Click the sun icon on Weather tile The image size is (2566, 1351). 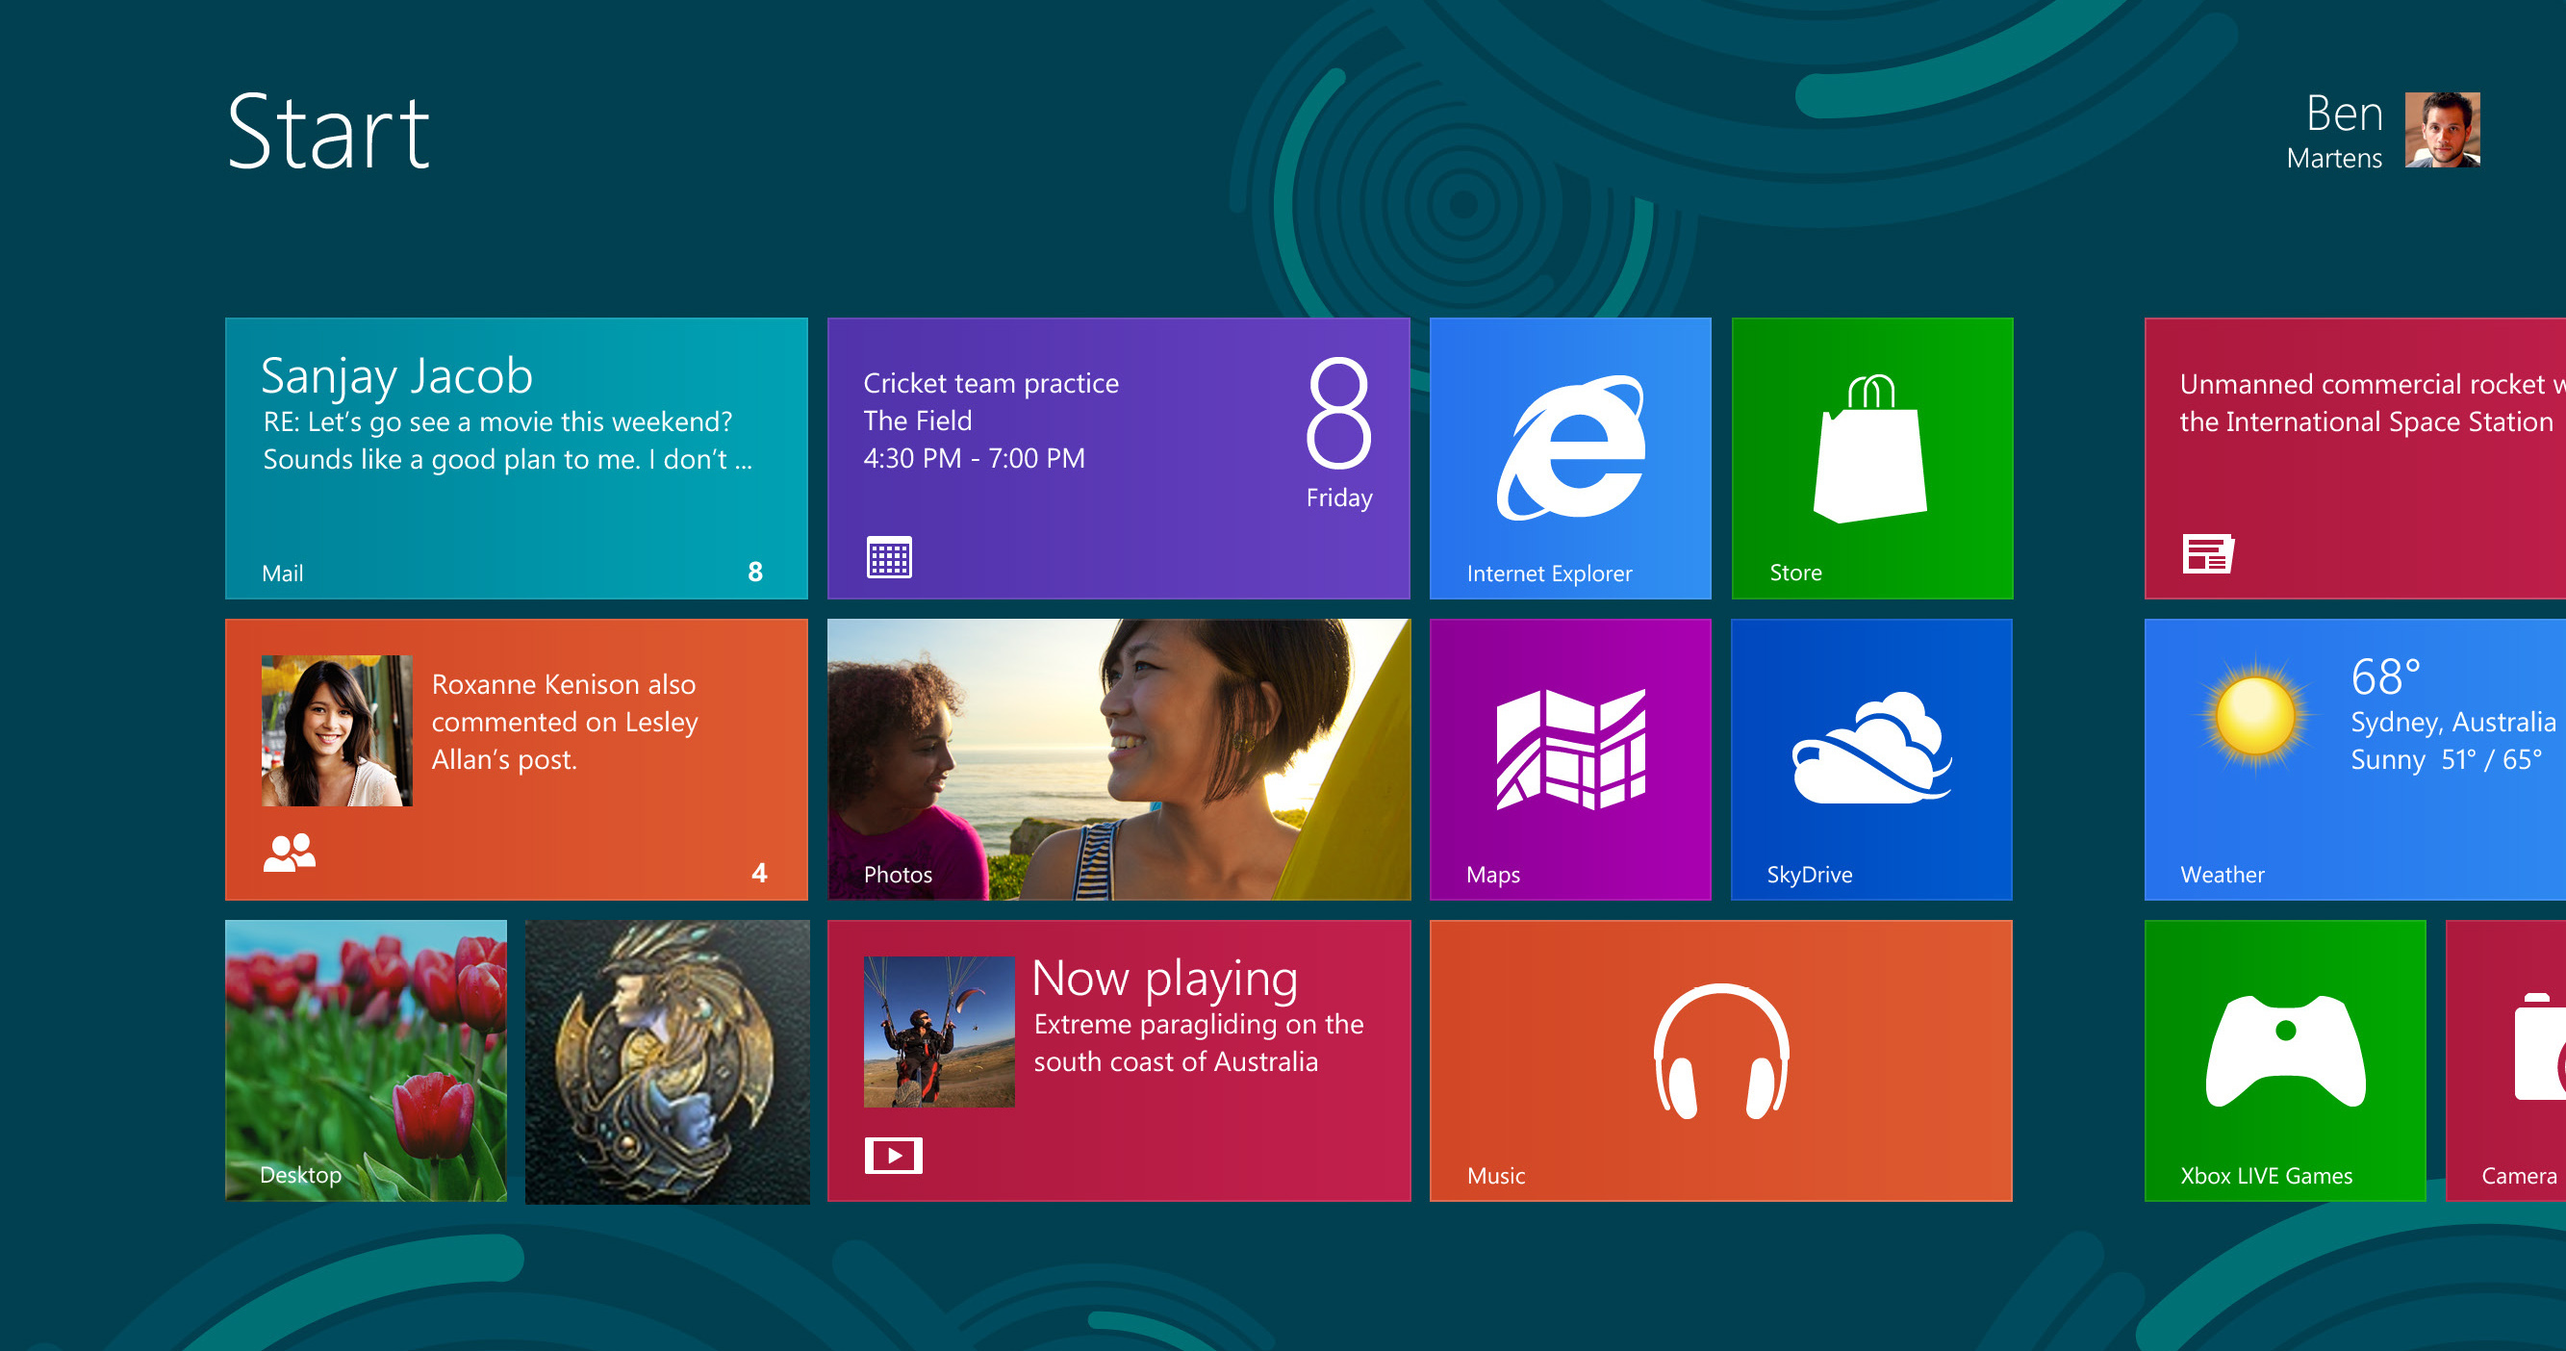(2255, 716)
